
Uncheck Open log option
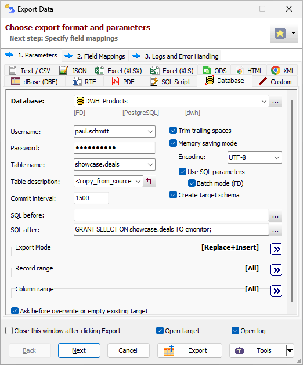point(235,331)
